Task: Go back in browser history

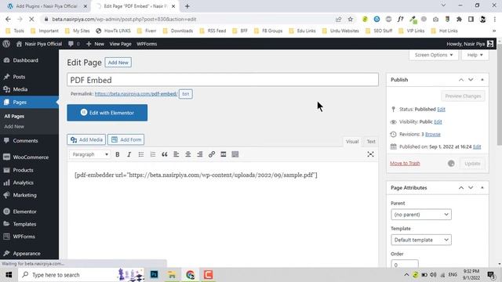Action: (x=8, y=19)
